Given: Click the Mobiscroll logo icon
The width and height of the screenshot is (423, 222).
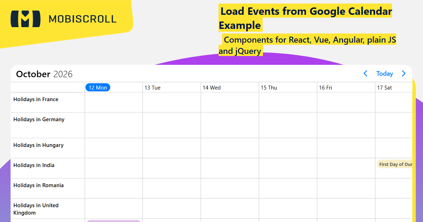Looking at the screenshot, I should 25,19.
